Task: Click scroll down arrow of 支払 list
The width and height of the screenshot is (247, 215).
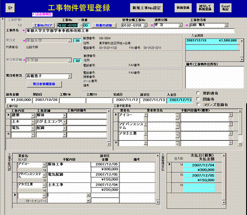Action: point(224,202)
